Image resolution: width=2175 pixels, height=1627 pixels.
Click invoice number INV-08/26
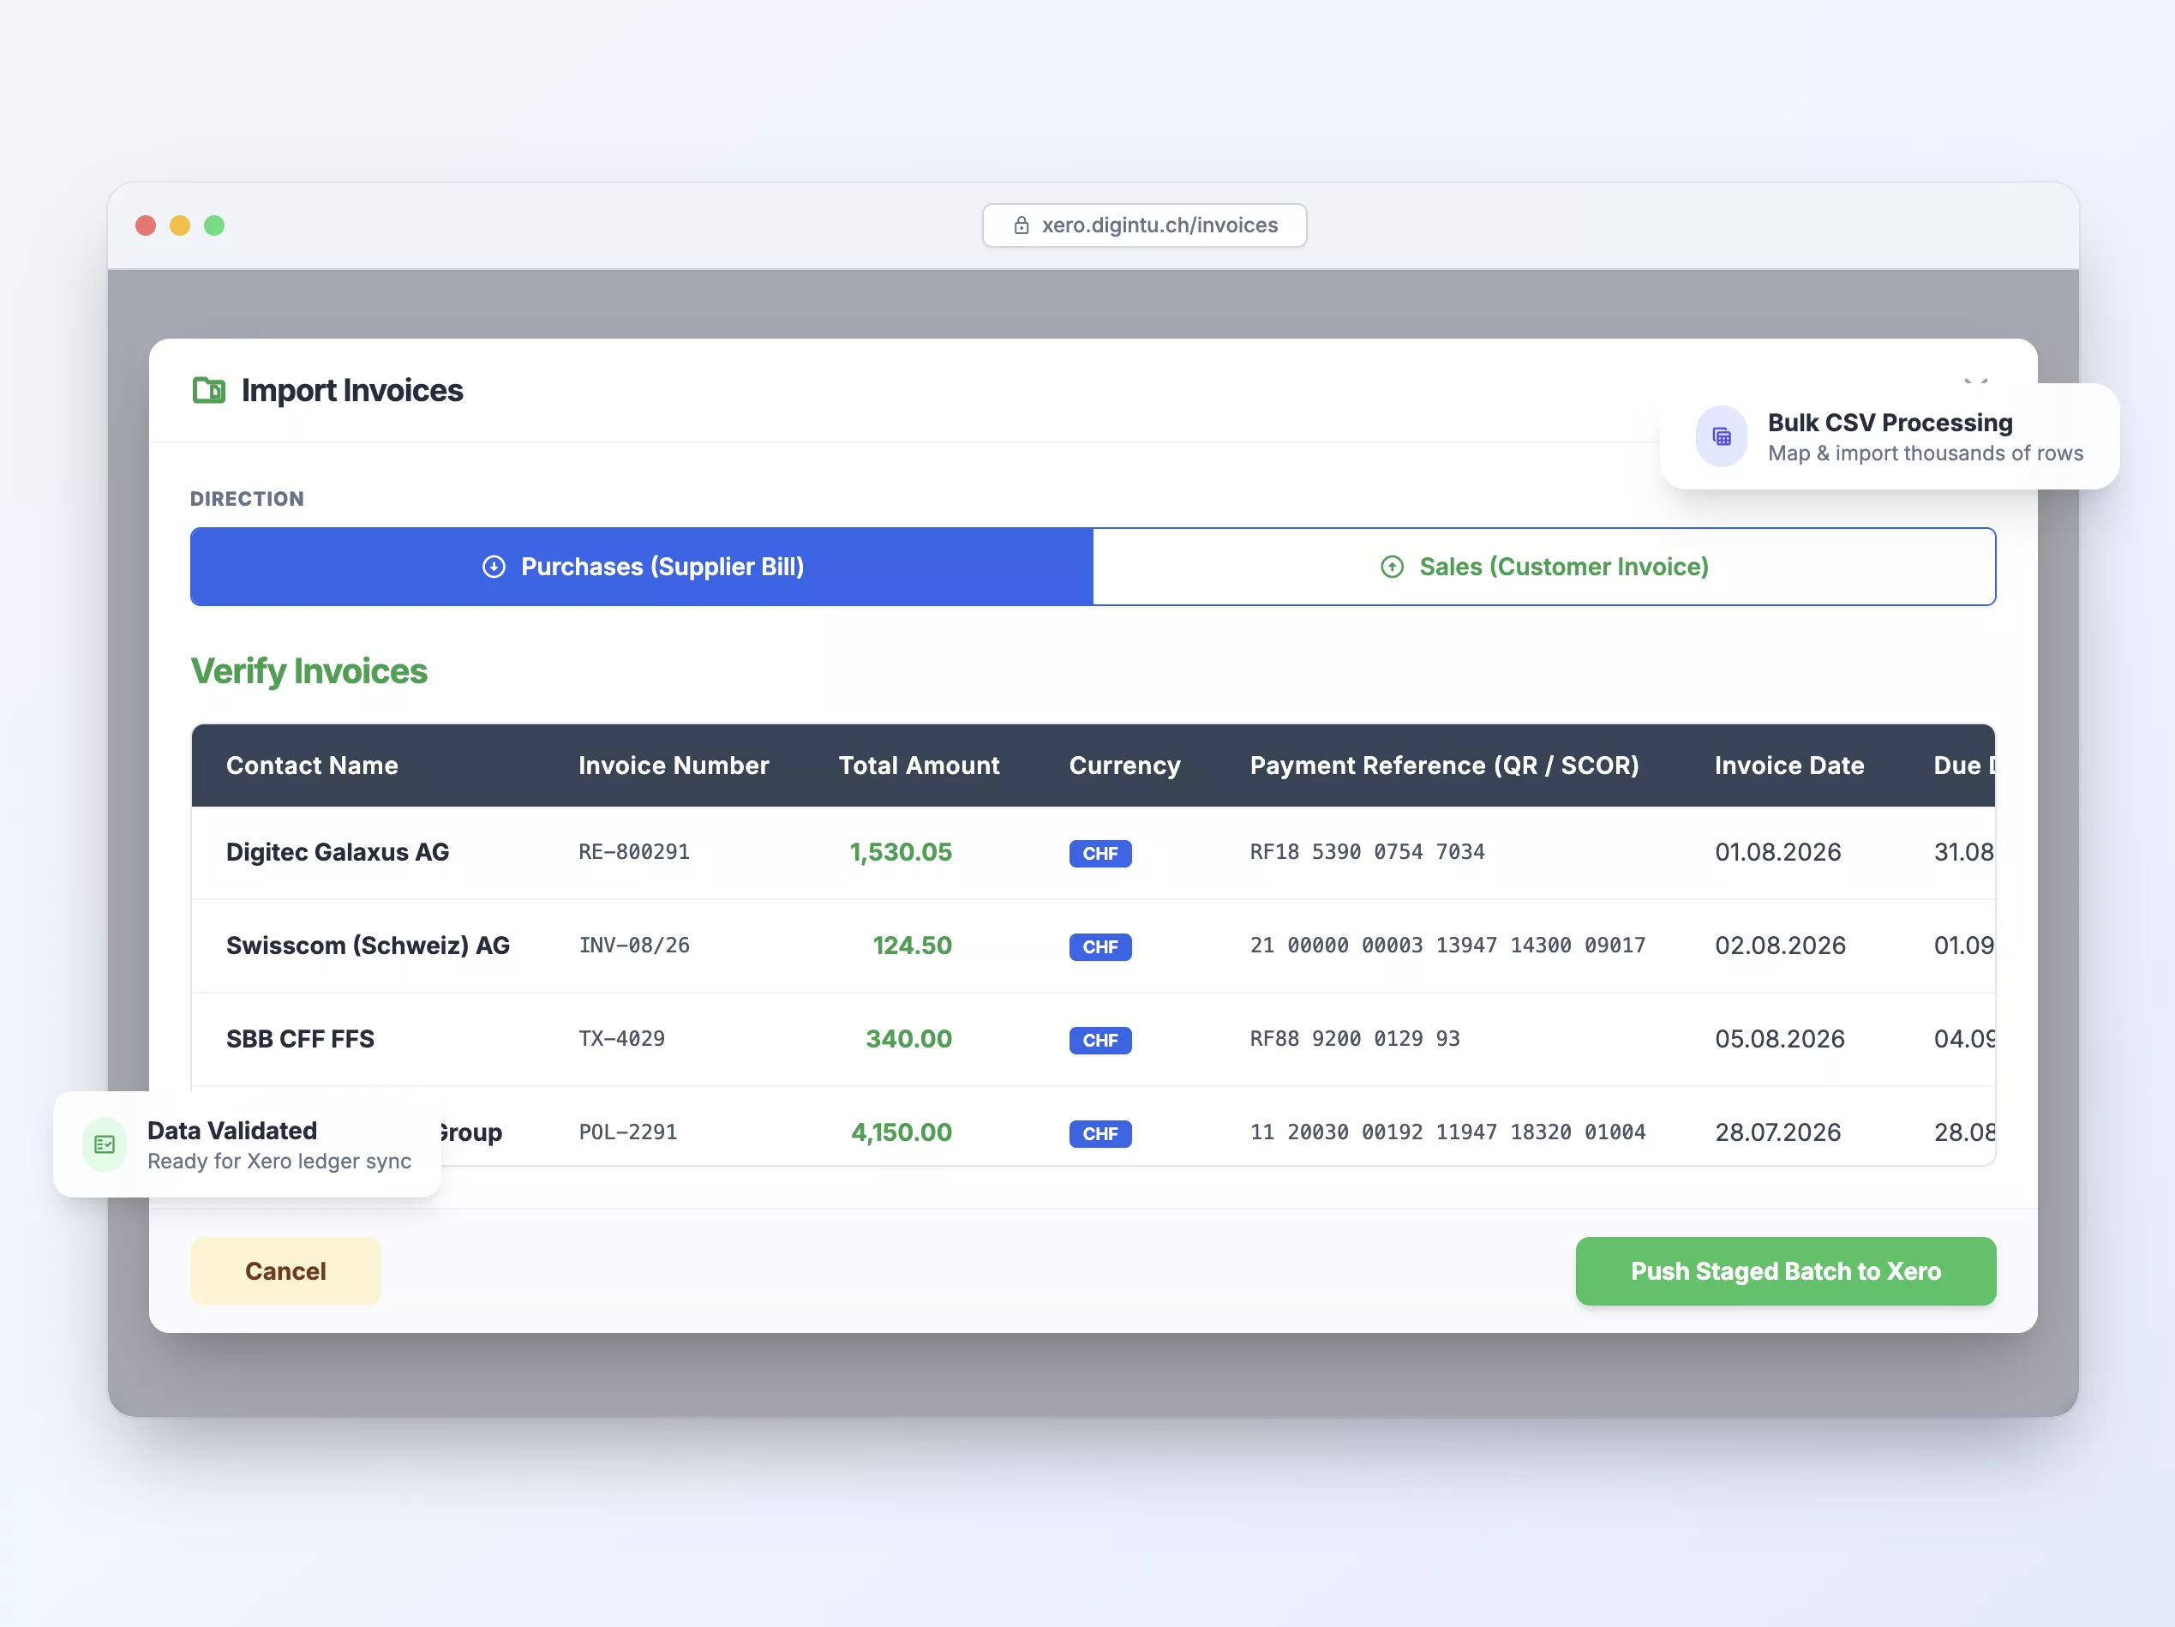coord(634,946)
